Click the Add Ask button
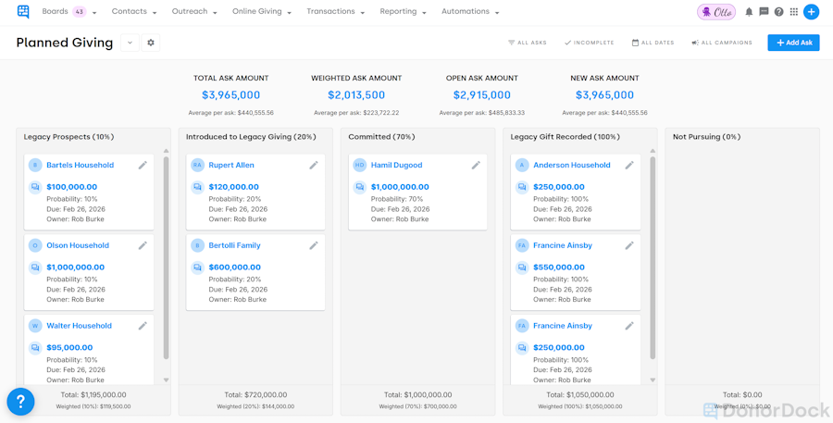Screen dimensions: 833x423 tap(794, 43)
